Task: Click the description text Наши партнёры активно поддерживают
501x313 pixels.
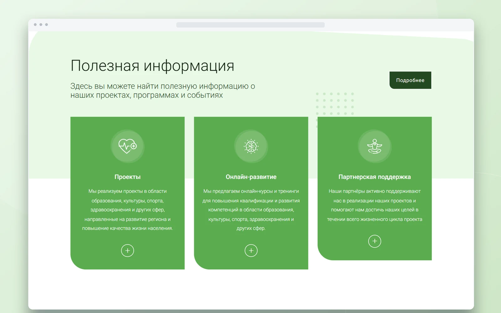Action: (374, 205)
